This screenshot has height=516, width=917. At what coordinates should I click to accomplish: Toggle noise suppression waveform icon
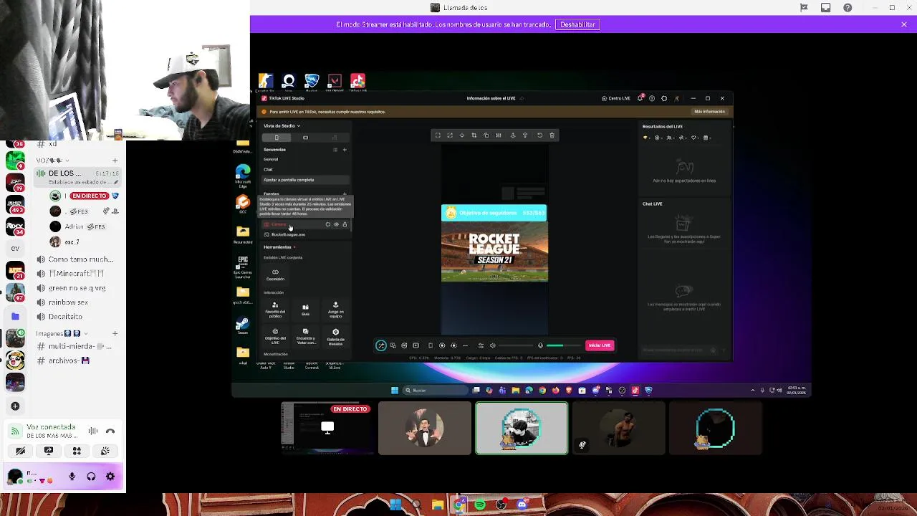click(x=93, y=431)
